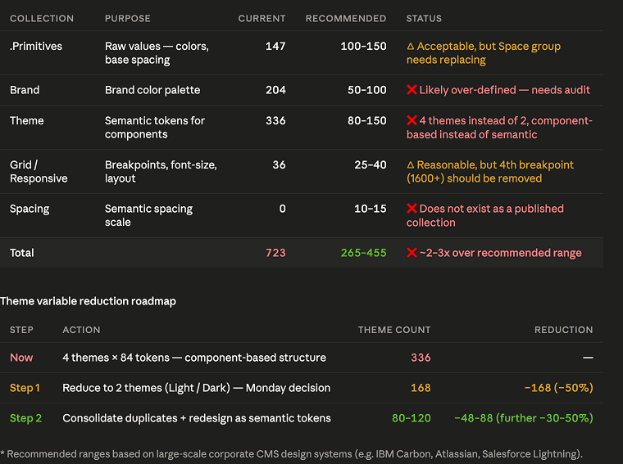Click the COLLECTION column header
The width and height of the screenshot is (623, 464).
click(x=42, y=19)
